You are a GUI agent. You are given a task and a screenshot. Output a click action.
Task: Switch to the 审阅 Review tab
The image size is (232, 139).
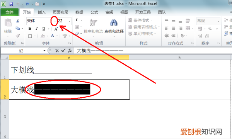pyautogui.click(x=109, y=12)
